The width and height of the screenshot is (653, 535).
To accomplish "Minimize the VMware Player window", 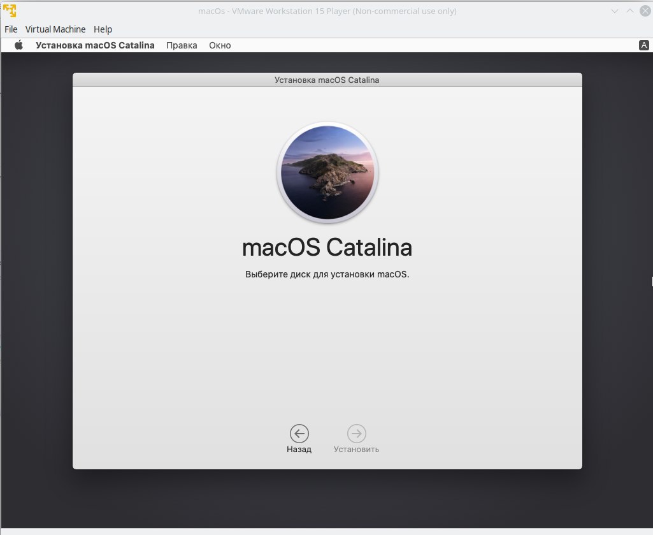I will pos(615,11).
